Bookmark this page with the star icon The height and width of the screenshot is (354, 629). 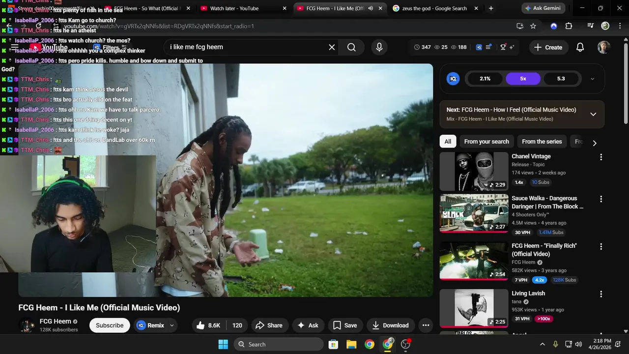tap(533, 26)
